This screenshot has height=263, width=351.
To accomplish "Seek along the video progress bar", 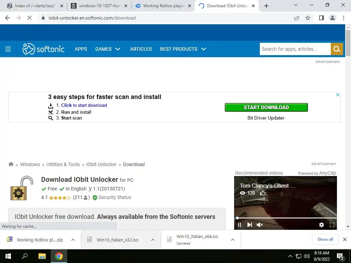I will 286,218.
